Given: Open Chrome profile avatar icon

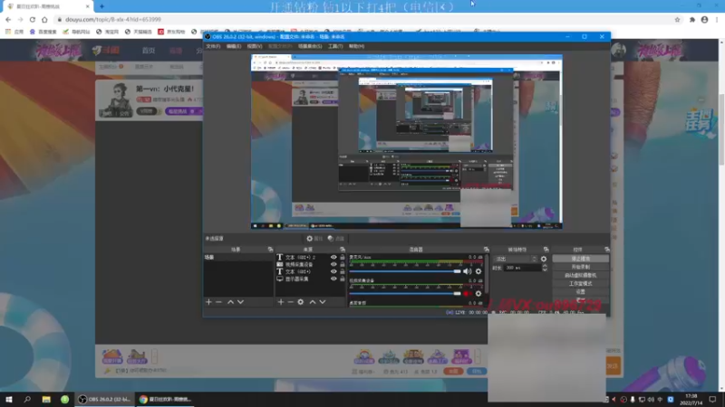Looking at the screenshot, I should (705, 19).
